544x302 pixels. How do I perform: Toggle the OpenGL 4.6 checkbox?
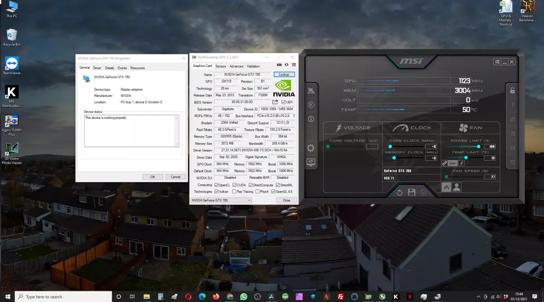coord(272,192)
